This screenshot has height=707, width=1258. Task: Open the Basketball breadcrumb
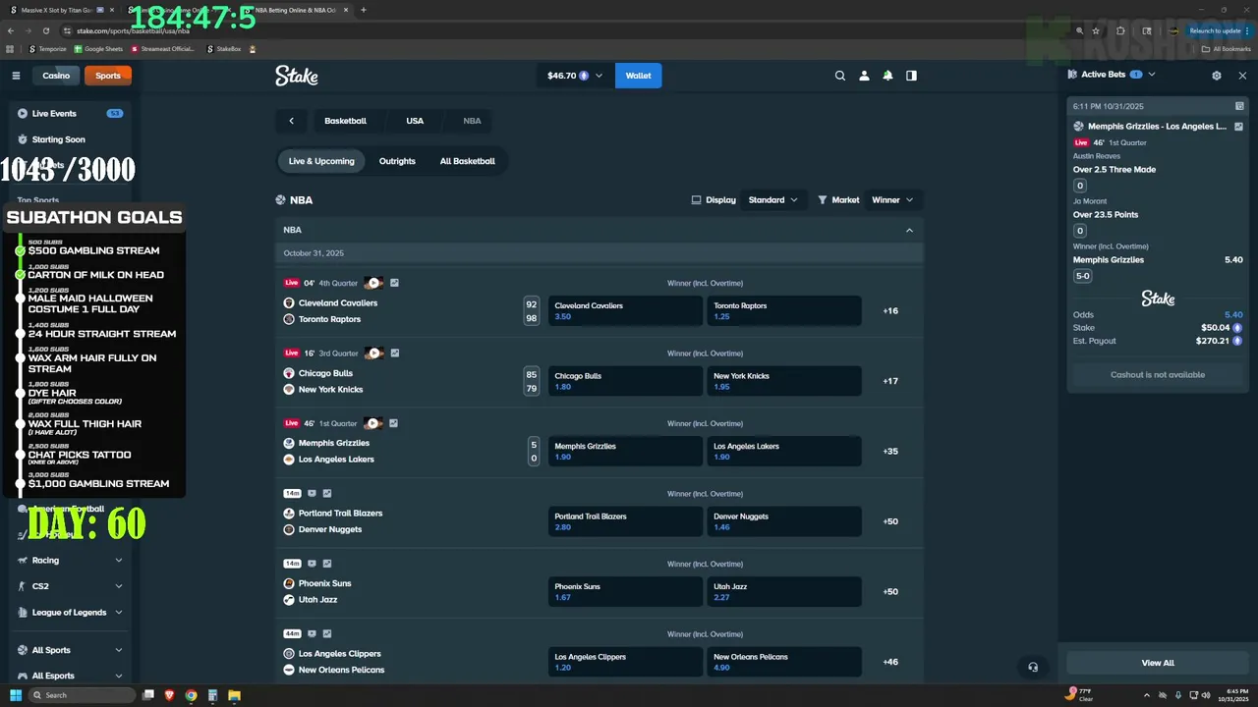point(345,121)
